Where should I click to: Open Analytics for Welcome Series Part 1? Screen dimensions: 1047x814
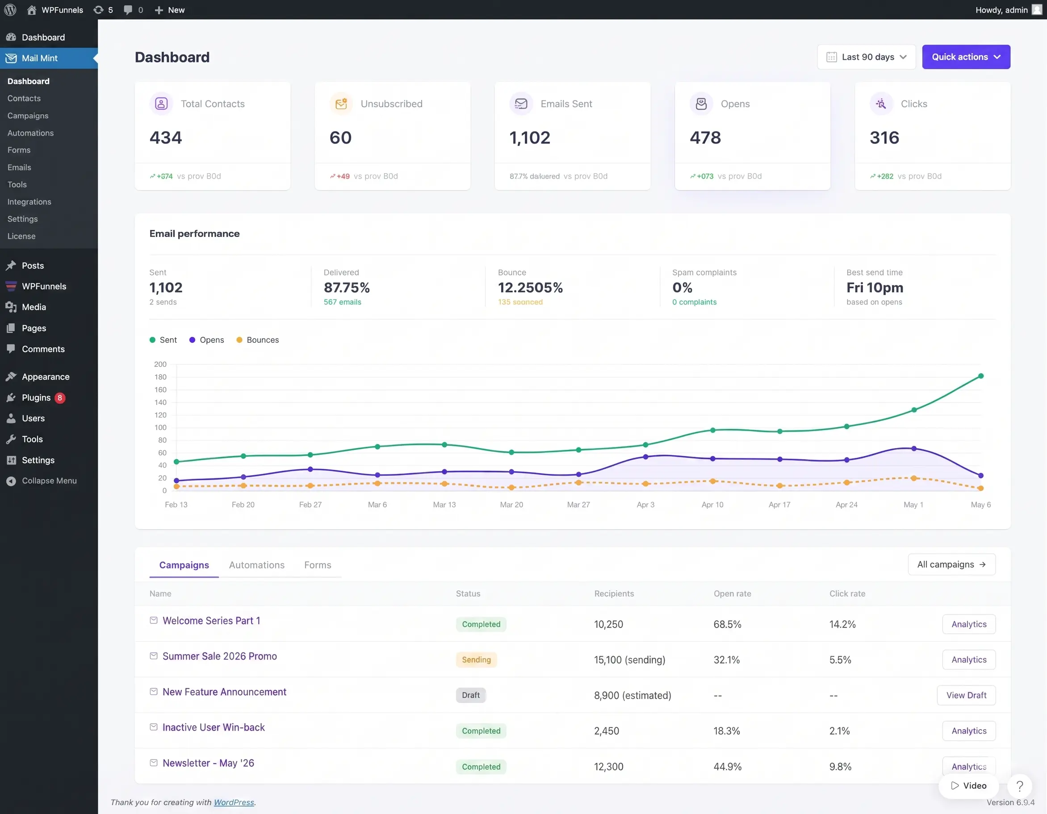[969, 624]
